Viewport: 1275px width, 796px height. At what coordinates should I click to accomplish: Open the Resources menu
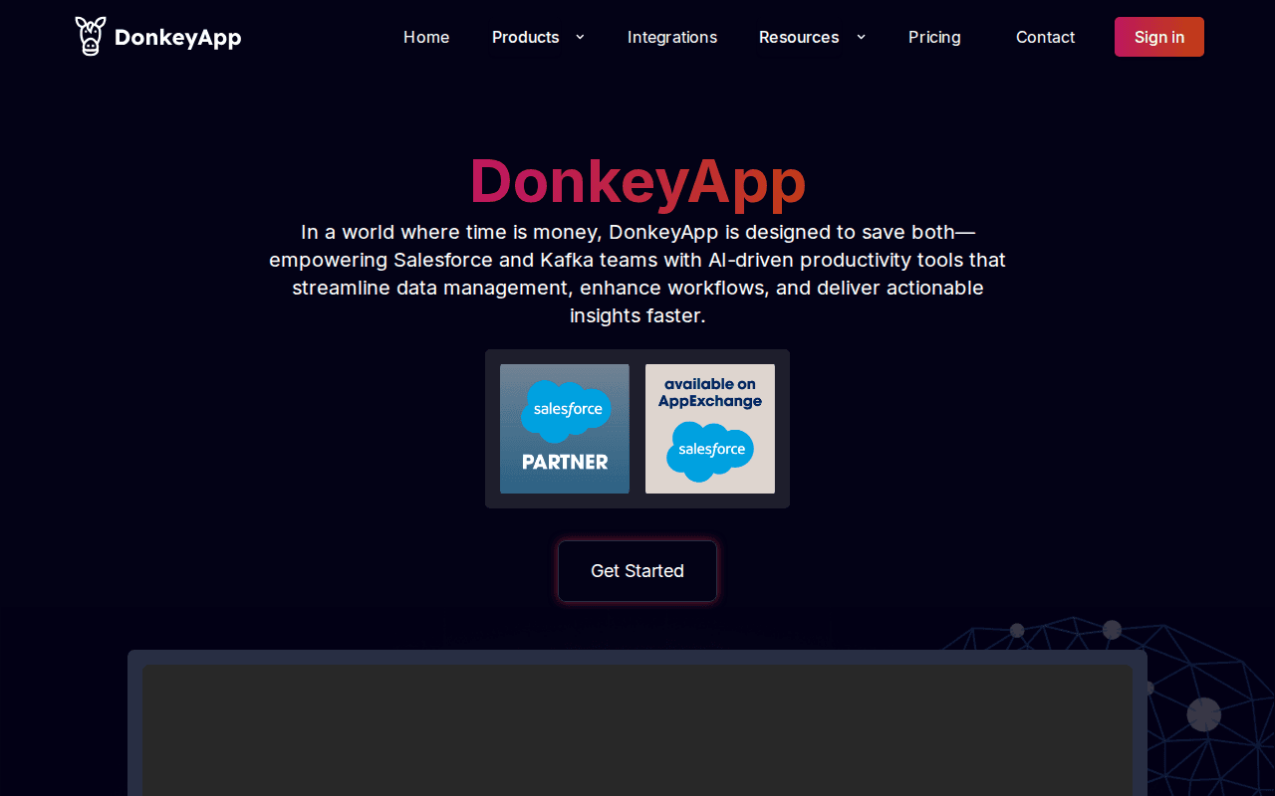pos(799,37)
